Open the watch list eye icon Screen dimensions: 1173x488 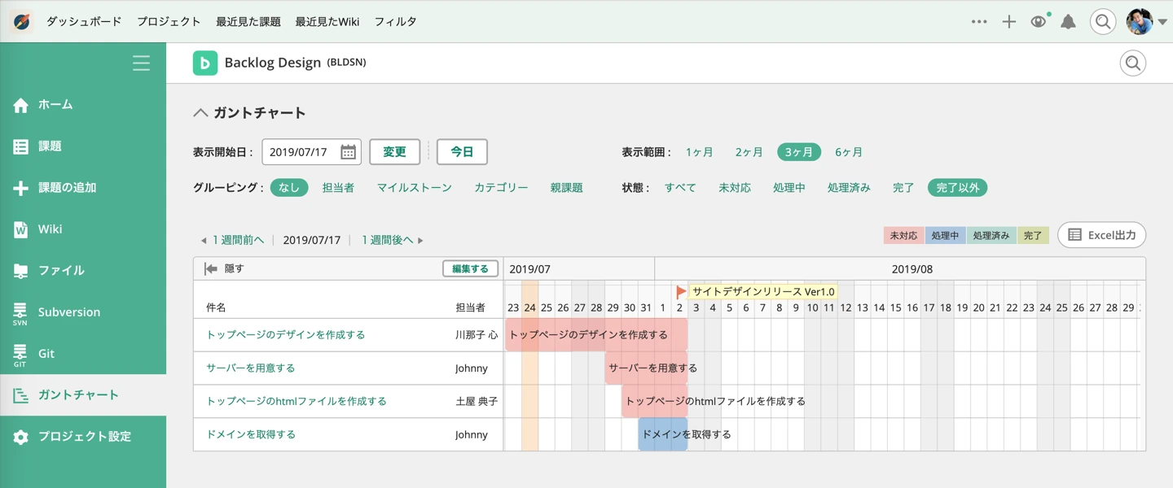pyautogui.click(x=1038, y=22)
